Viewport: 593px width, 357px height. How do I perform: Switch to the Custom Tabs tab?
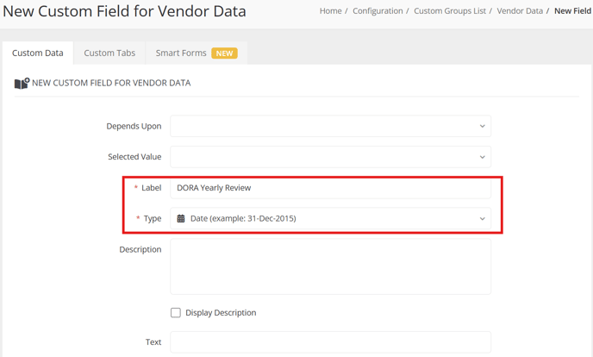(109, 53)
